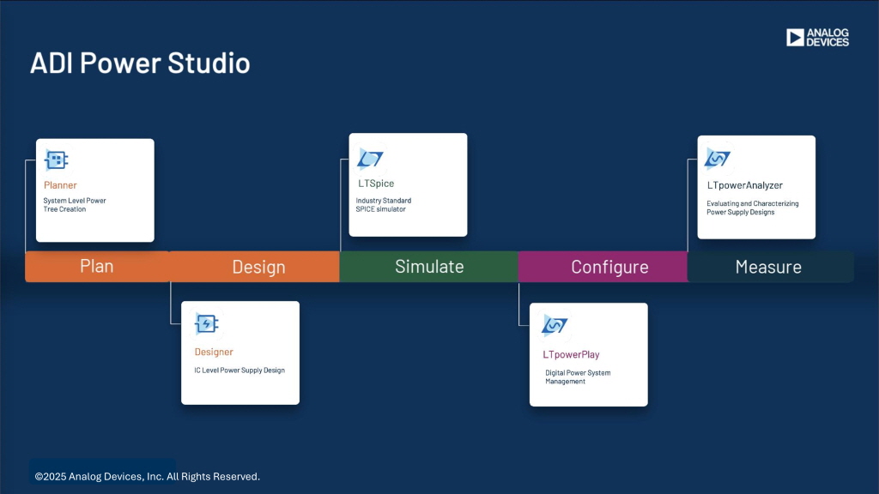Click the LTspice logo icon

click(370, 159)
